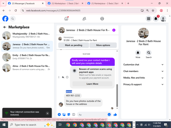The height and width of the screenshot is (128, 171).
Task: Open Alma conversation in list
Action: [x=27, y=68]
